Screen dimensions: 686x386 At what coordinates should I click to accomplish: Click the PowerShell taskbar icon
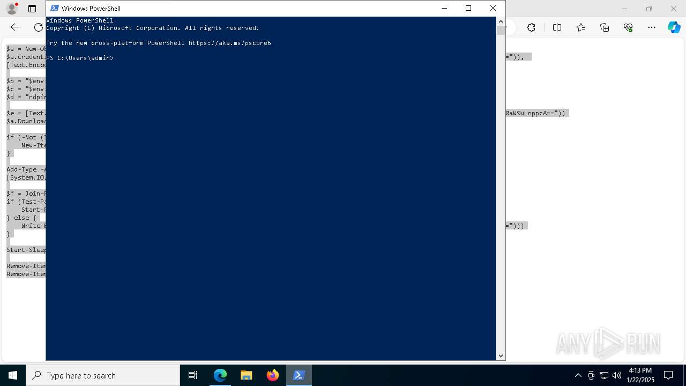coord(299,375)
